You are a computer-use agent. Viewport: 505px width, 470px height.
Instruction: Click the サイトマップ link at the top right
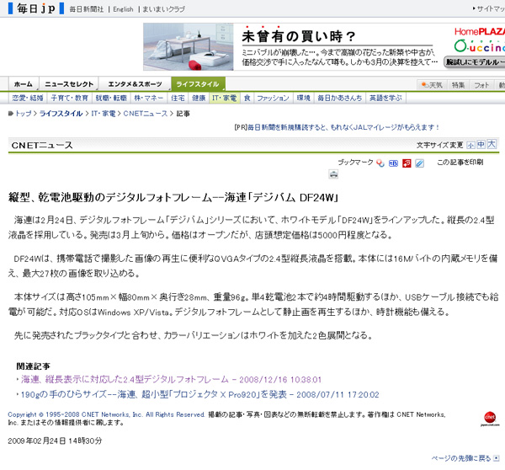(490, 8)
